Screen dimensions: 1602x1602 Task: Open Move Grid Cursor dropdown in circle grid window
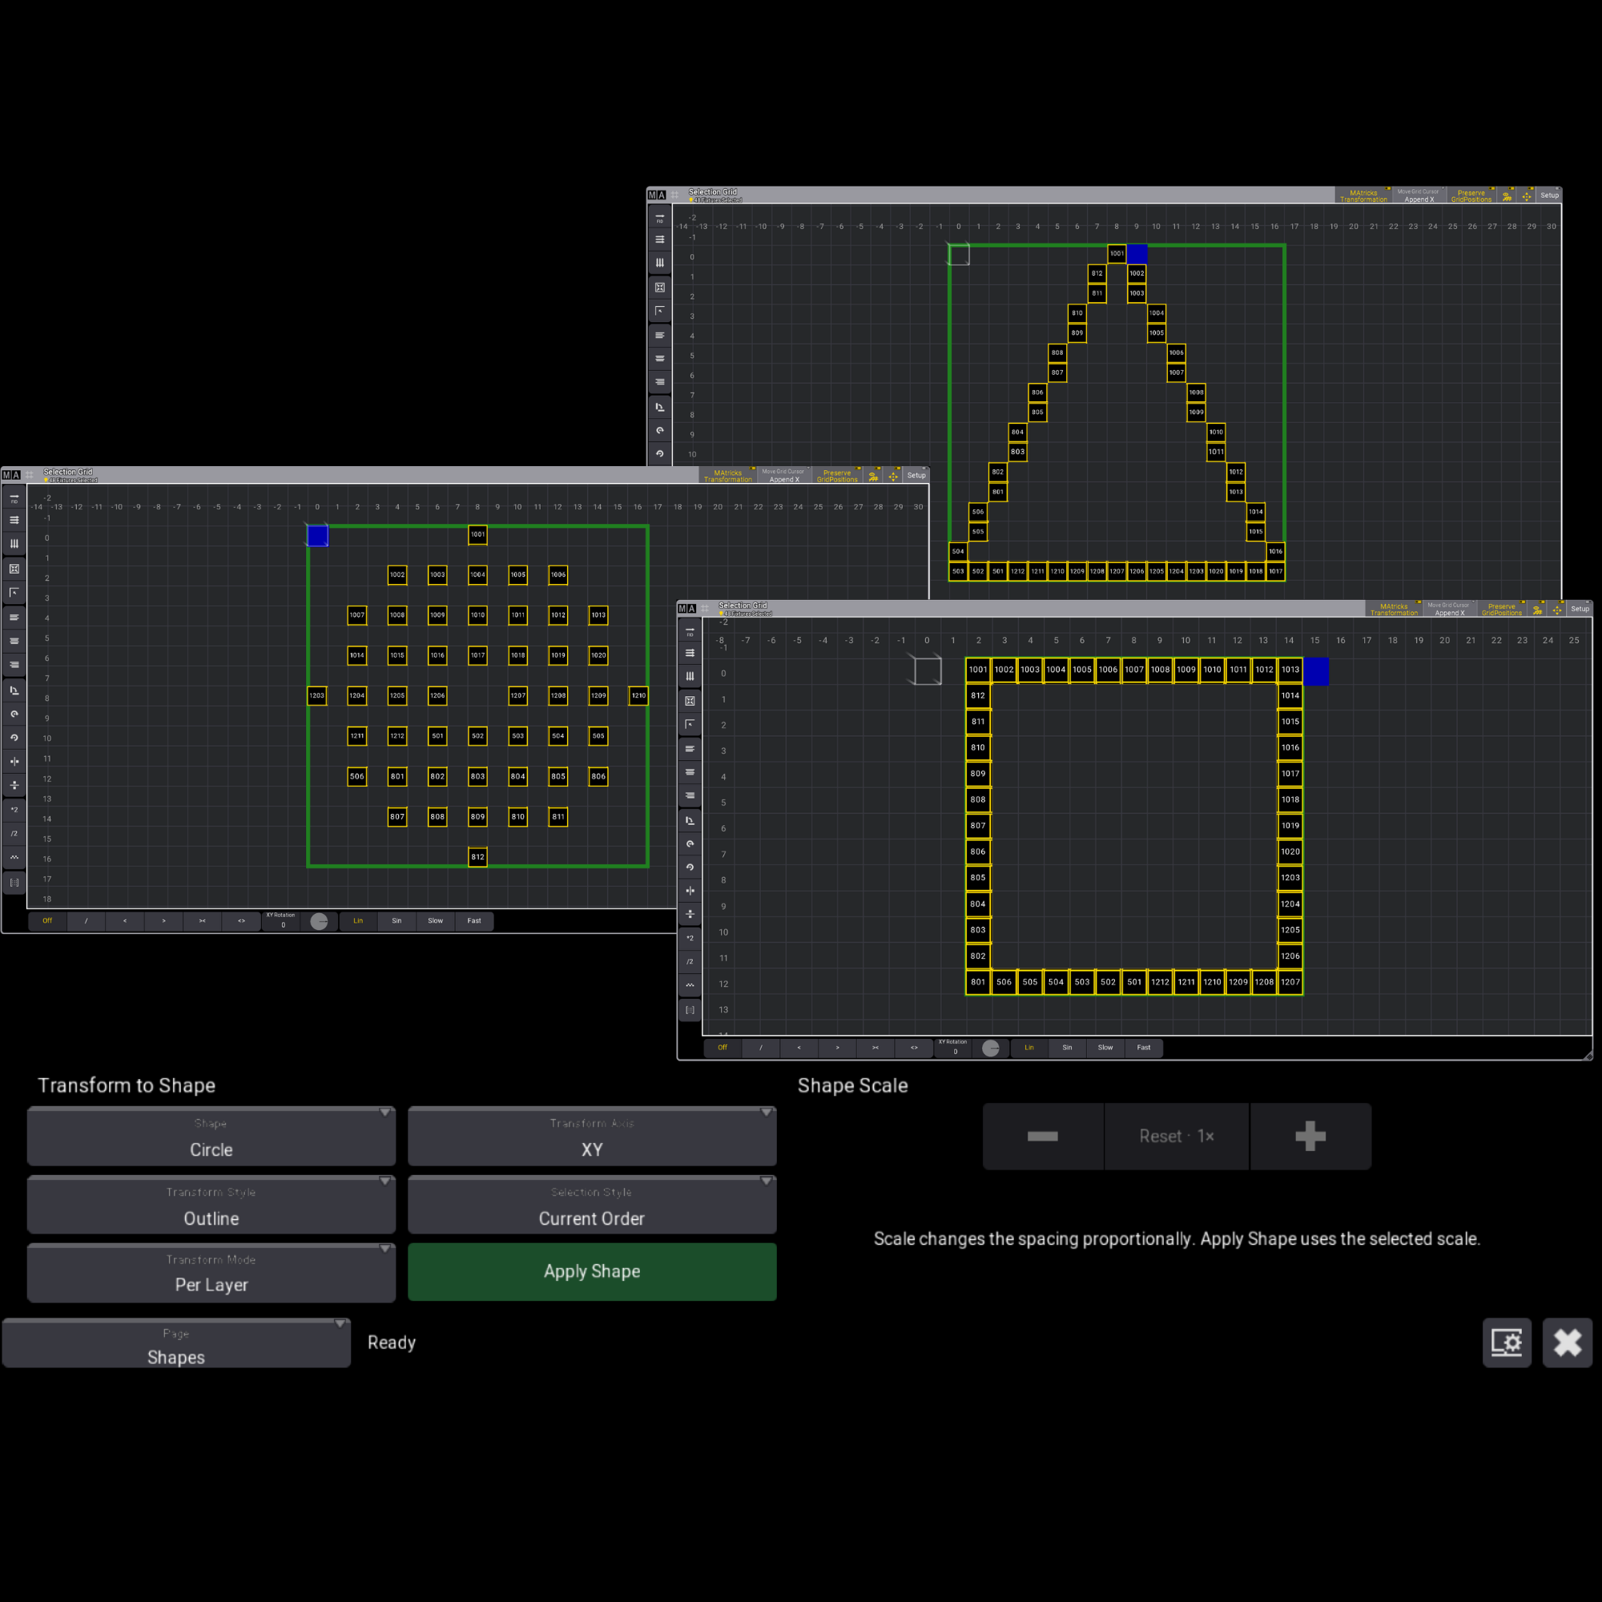tap(783, 476)
